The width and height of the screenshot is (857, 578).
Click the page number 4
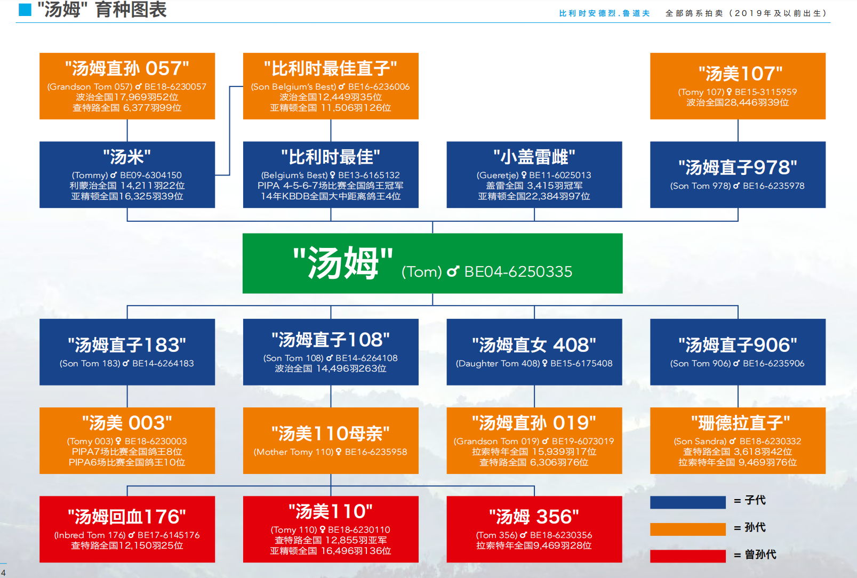(x=3, y=573)
